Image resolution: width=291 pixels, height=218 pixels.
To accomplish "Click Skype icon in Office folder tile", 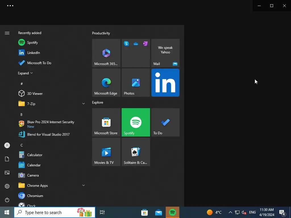I will coord(126,43).
